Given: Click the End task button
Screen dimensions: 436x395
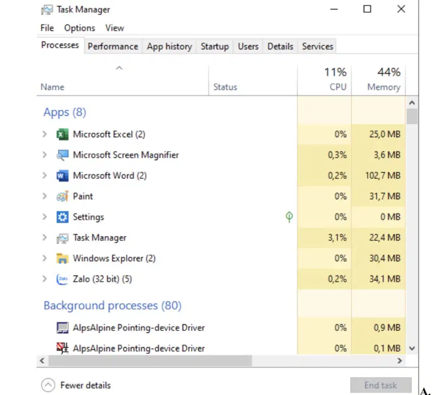Looking at the screenshot, I should coord(381,385).
